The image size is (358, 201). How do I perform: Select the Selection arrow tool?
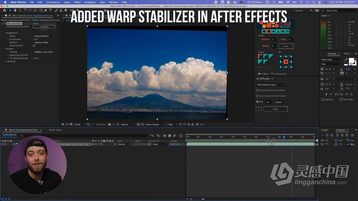[x=10, y=10]
